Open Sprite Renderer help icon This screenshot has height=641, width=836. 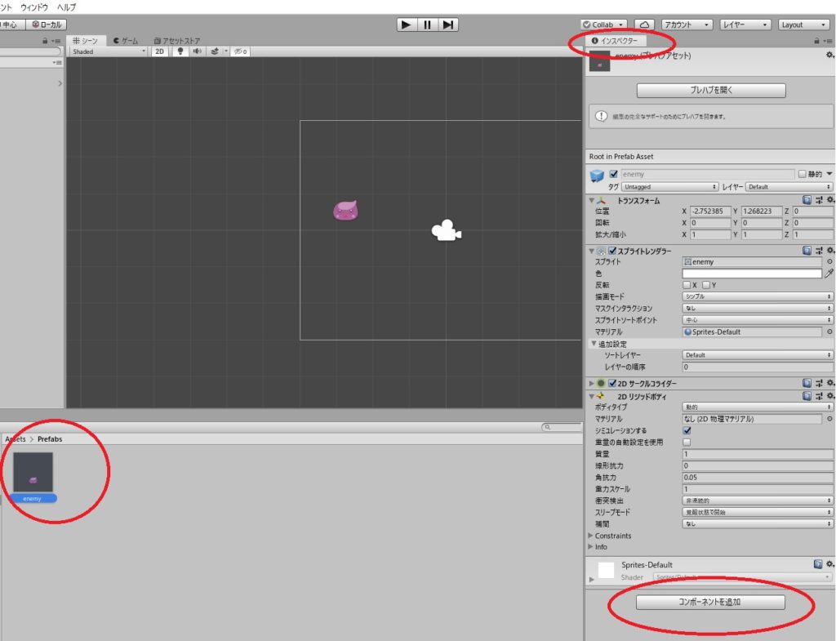click(807, 250)
